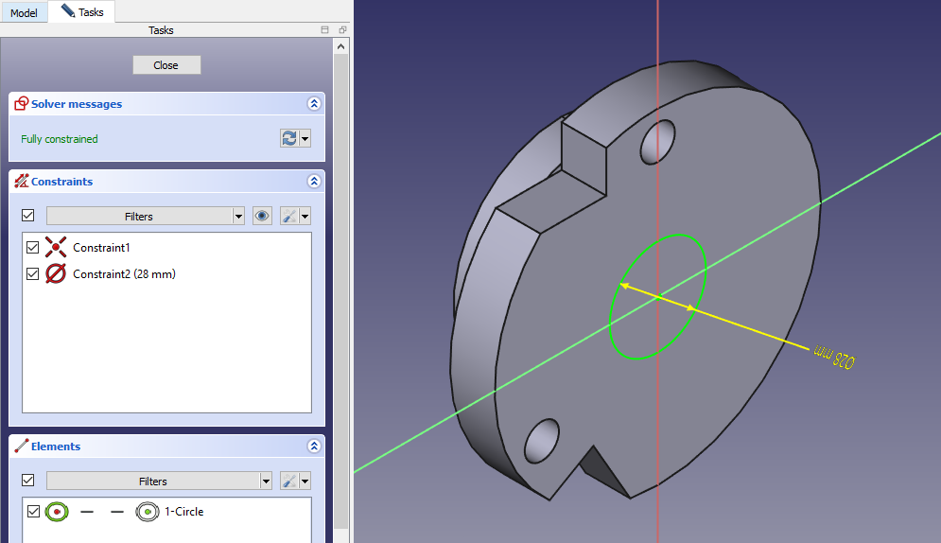Click the 1-Circle edge icon in Elements
This screenshot has width=941, height=543.
pos(57,512)
